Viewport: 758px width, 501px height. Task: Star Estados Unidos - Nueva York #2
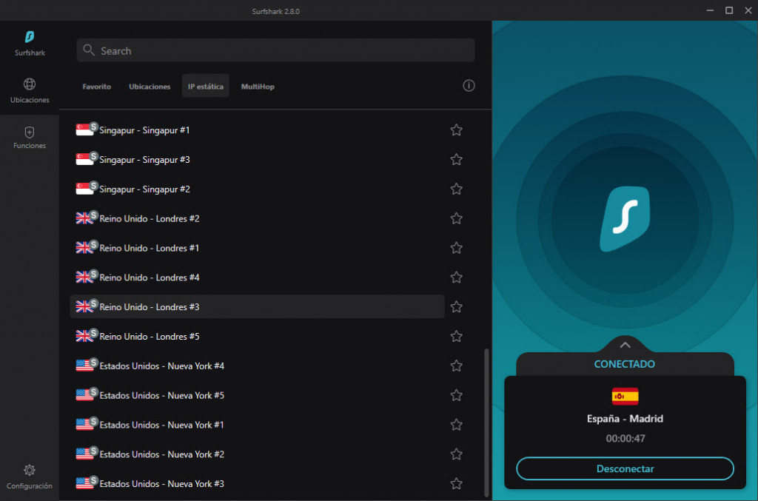pos(456,454)
